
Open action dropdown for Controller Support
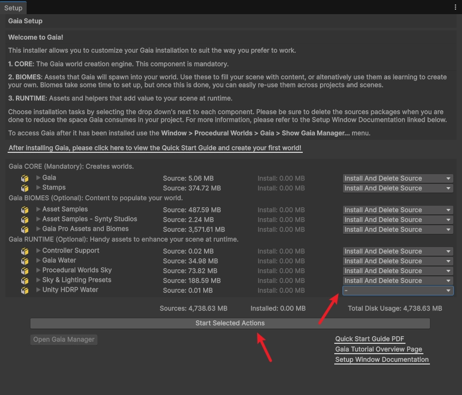click(398, 251)
